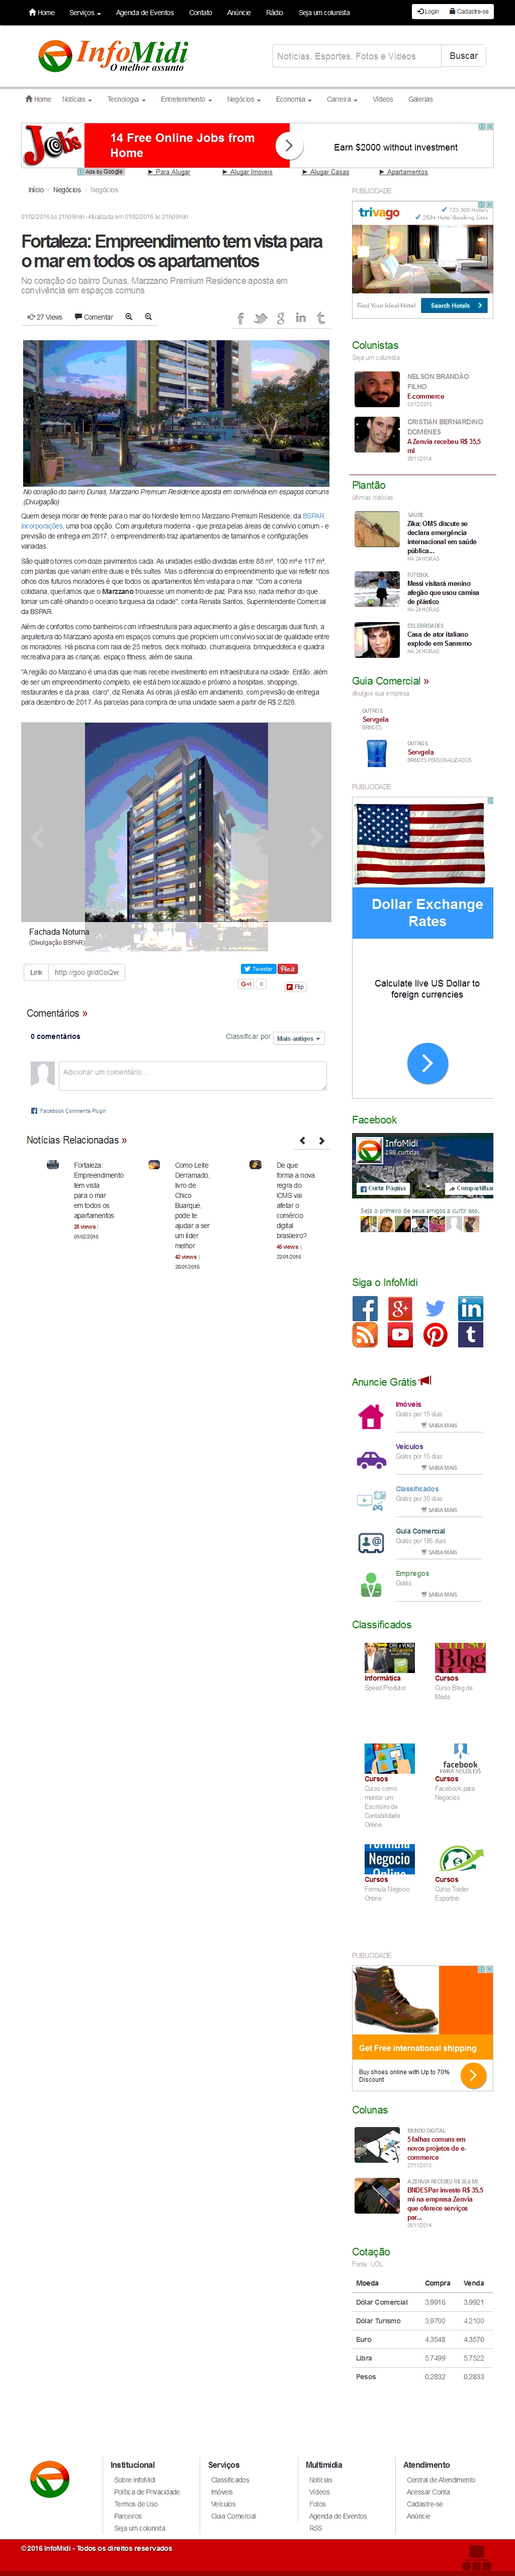Click the Política de Privacidade footer link
The width and height of the screenshot is (515, 2576).
click(147, 2492)
